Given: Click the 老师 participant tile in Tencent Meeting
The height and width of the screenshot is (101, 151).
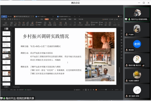Looking at the screenshot, I should click(137, 45).
